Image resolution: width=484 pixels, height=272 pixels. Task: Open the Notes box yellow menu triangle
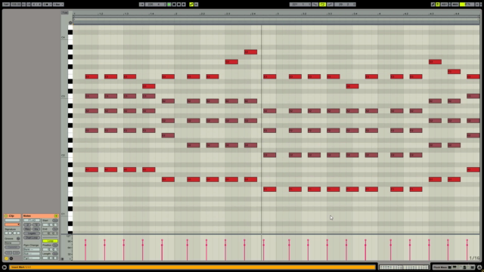[x=56, y=216]
